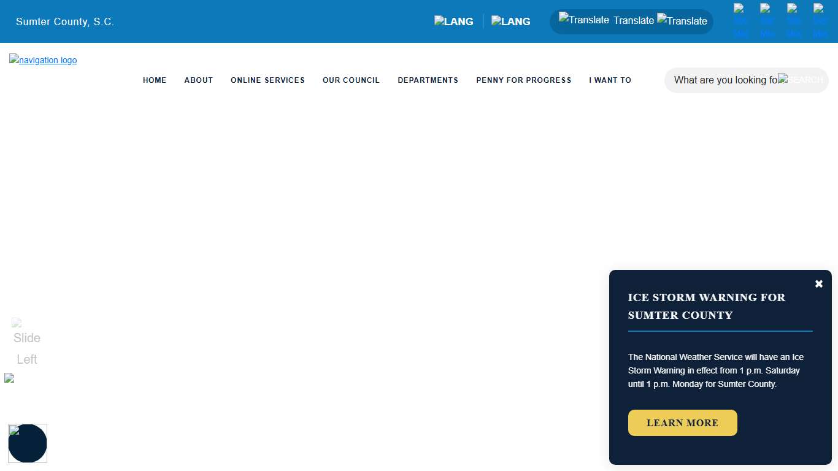Click the LEARN MORE button
Image resolution: width=838 pixels, height=471 pixels.
point(682,423)
